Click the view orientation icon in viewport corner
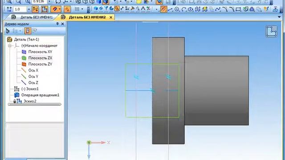The height and width of the screenshot is (160, 285). point(271,32)
